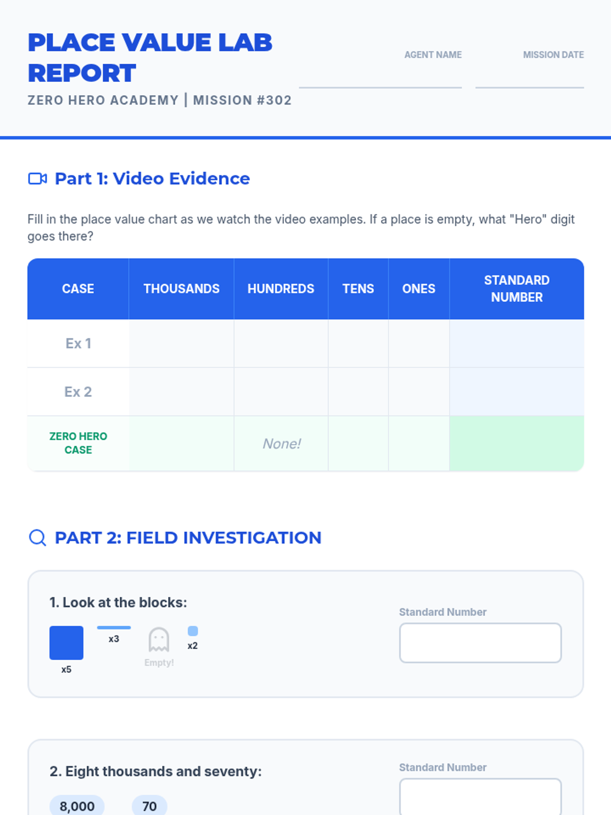Select the thin blue bar marked x3
This screenshot has width=611, height=815.
[114, 628]
